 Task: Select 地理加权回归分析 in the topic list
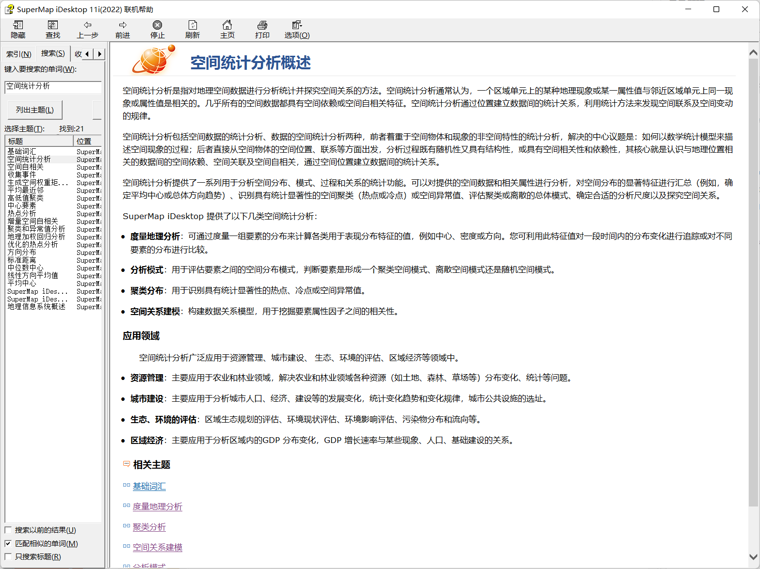[x=36, y=237]
